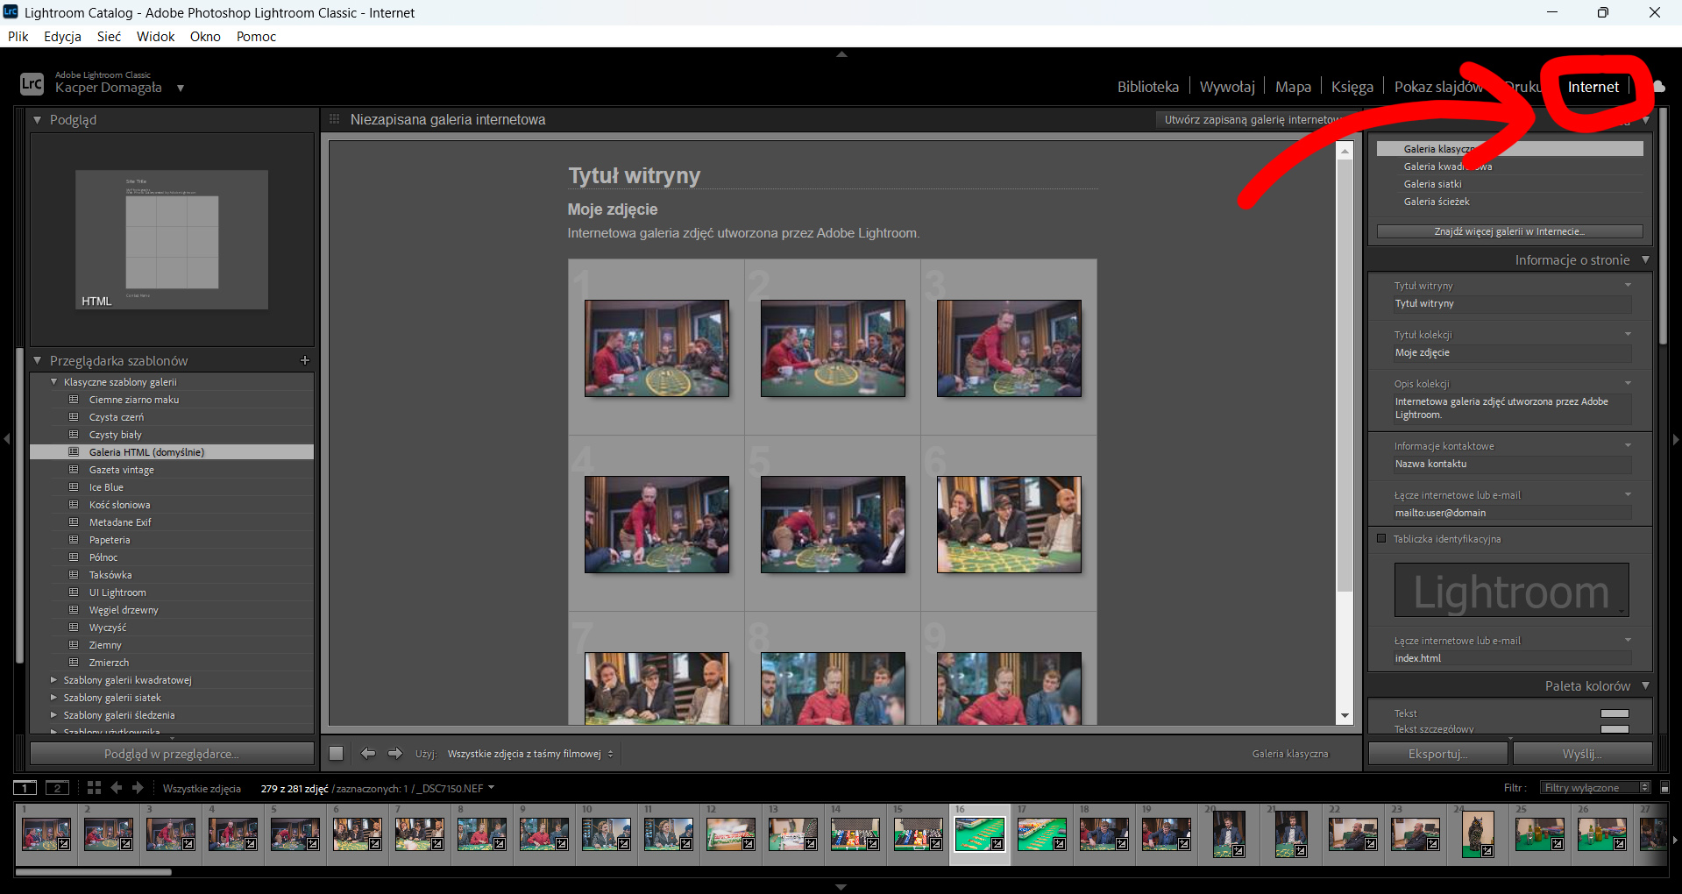The image size is (1682, 894).
Task: Open Tytuł kolekcji presets dropdown arrow
Action: [1628, 334]
